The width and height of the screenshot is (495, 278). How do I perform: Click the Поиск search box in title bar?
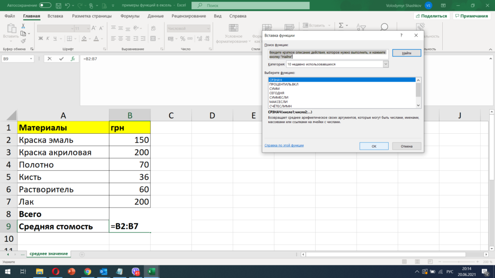(251, 5)
